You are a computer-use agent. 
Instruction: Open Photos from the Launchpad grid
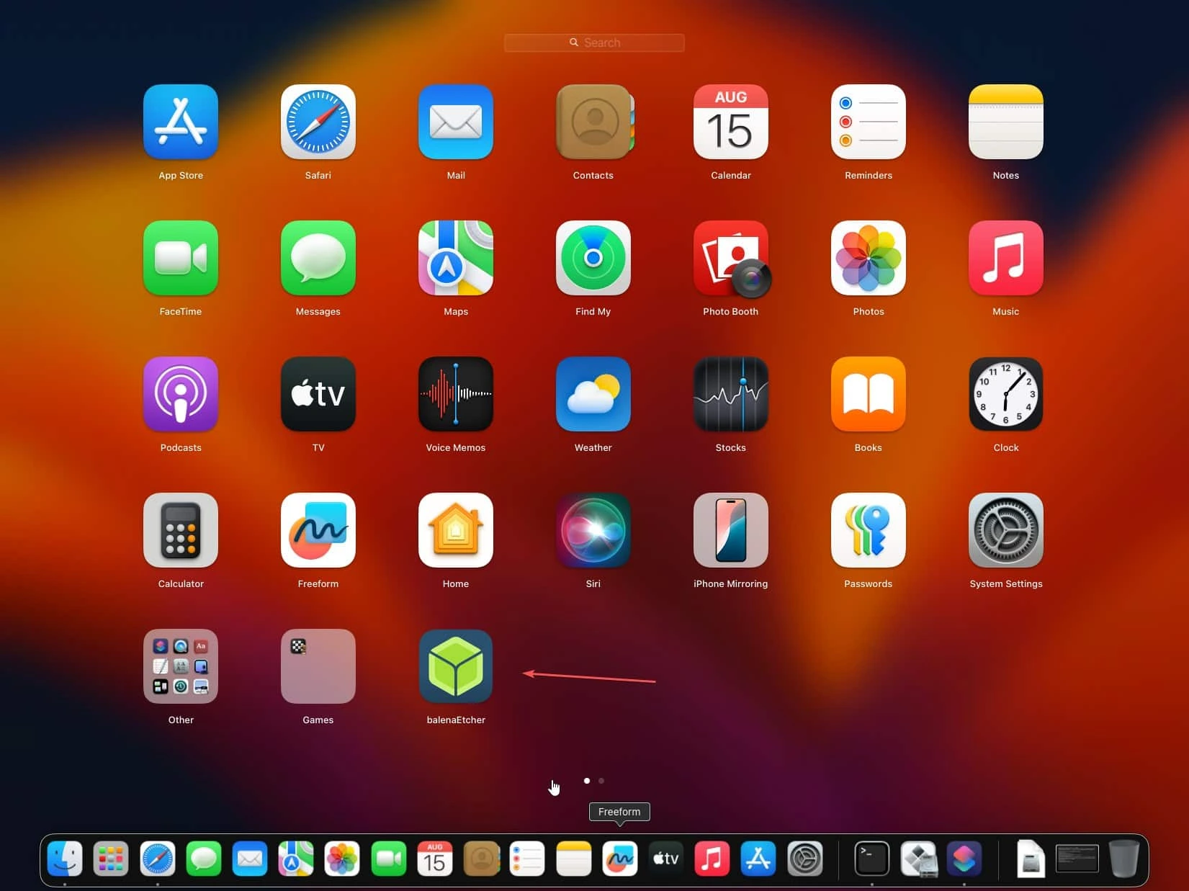[869, 258]
